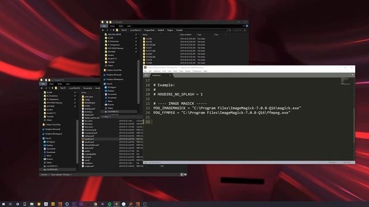Select Local Disk (C:) in the Houdini Explorer nav pane

(x=111, y=112)
